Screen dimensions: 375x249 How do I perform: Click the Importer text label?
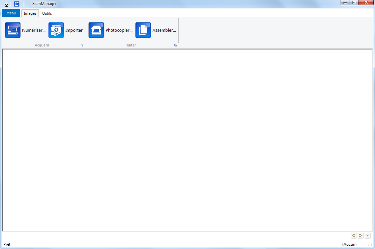(x=74, y=30)
